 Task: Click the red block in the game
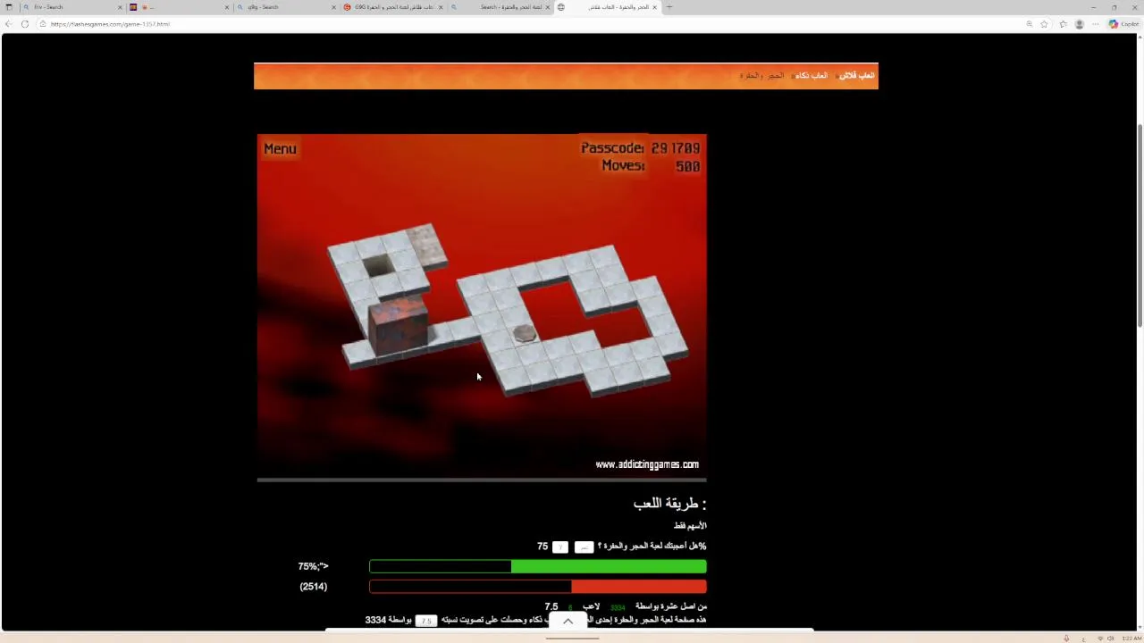tap(398, 328)
